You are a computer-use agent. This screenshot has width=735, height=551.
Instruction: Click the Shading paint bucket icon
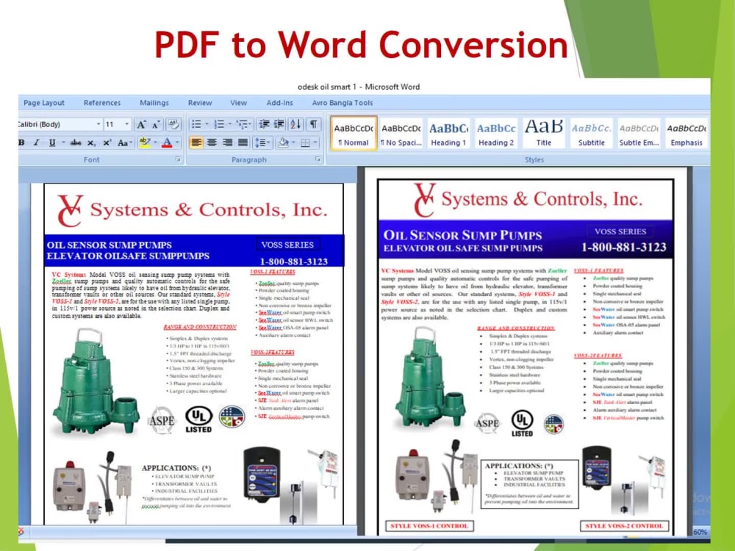coord(283,143)
